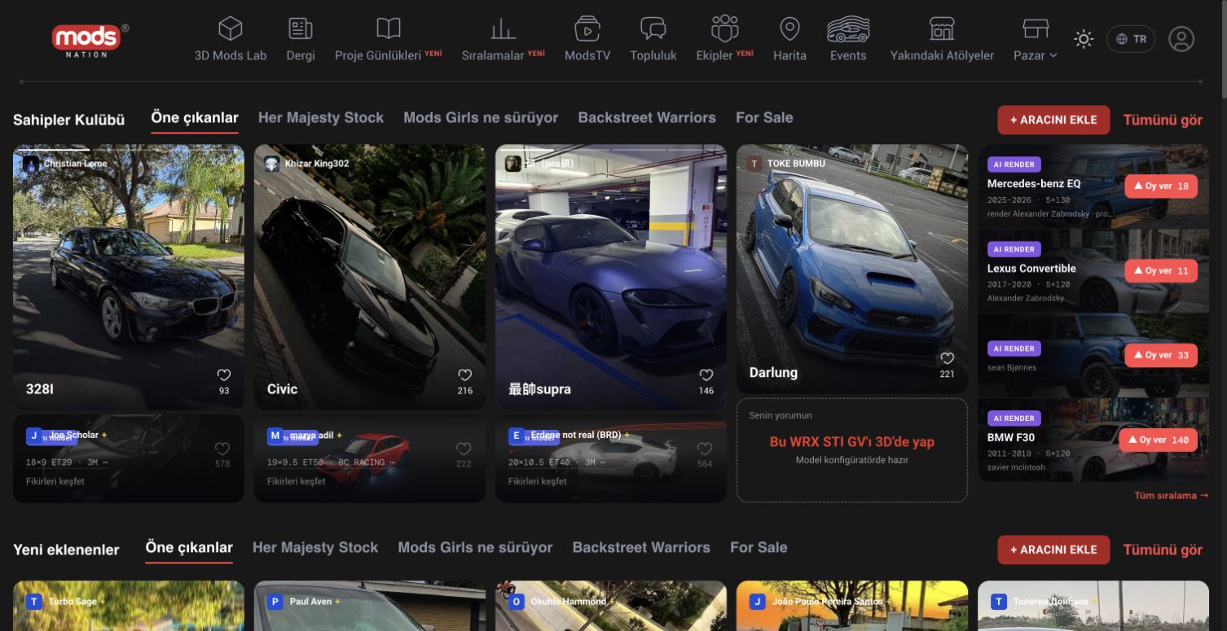Open the Sıralamalar chart icon

504,29
